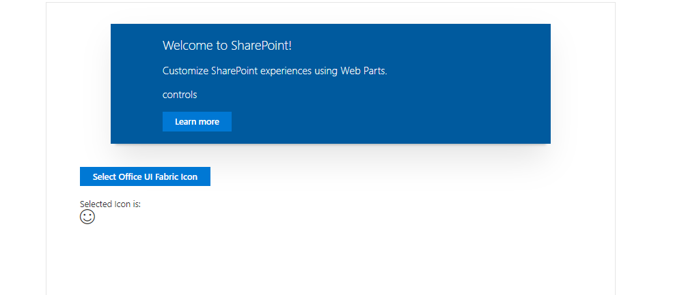Click the word 'Fabric' in the blue button
This screenshot has height=295, width=686.
[166, 177]
